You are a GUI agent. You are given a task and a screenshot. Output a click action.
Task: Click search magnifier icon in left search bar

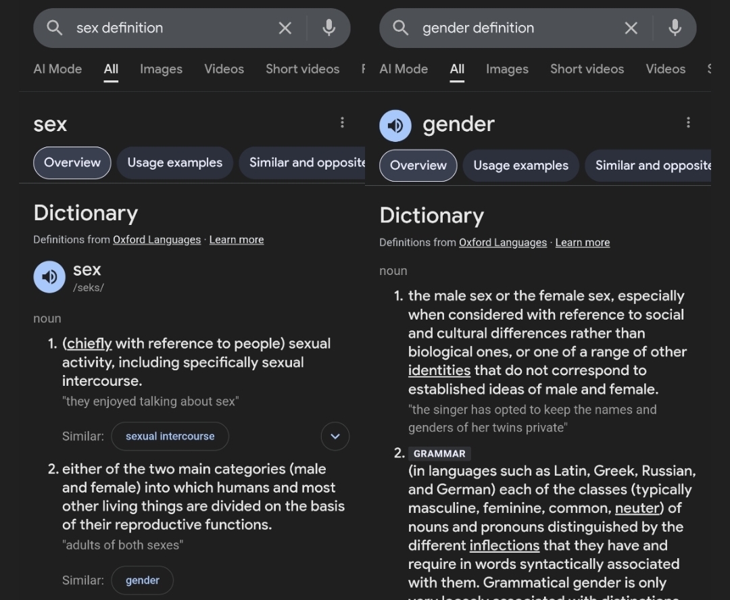(55, 28)
